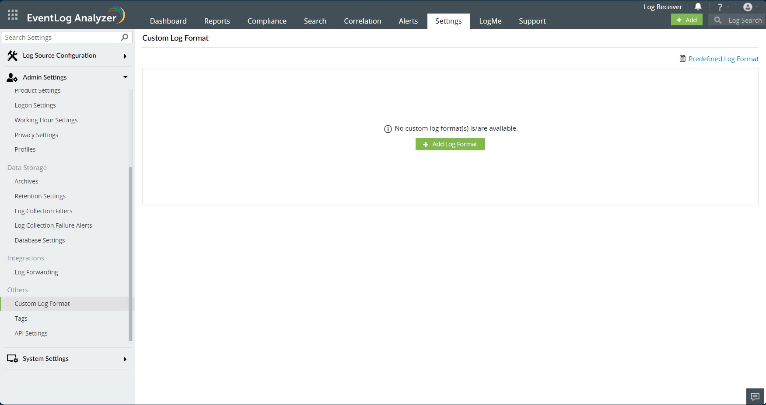Open the Correlation menu
The image size is (766, 405).
(x=363, y=21)
